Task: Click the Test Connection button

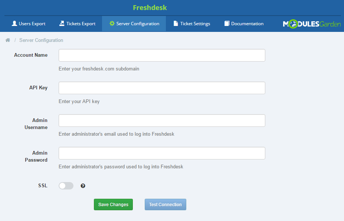Action: point(166,205)
